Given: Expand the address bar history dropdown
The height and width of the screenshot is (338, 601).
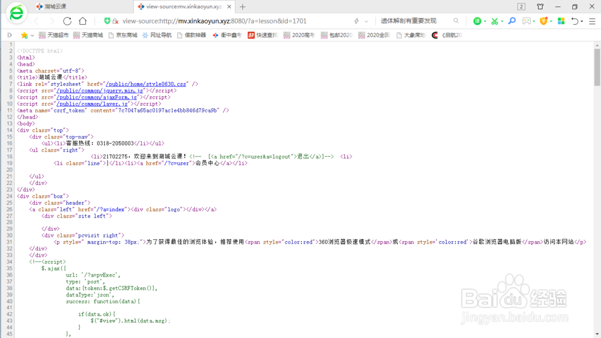Looking at the screenshot, I should click(366, 22).
